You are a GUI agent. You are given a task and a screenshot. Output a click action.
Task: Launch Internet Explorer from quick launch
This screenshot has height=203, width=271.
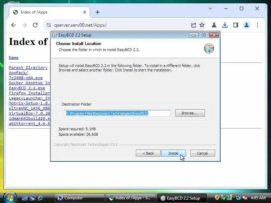40,198
